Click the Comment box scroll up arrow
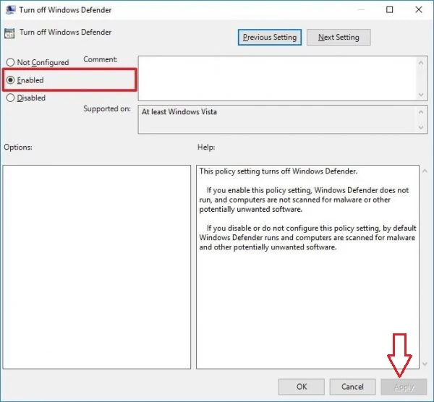The image size is (434, 402). click(421, 63)
